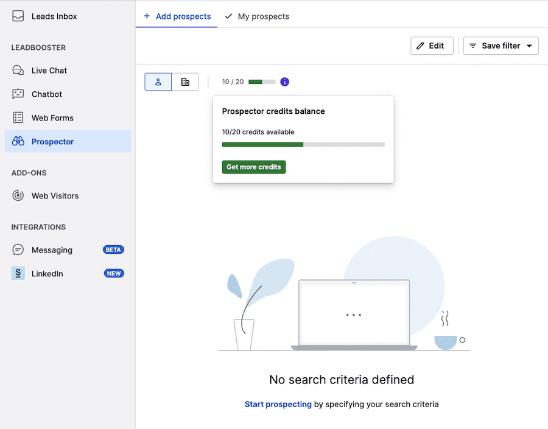
Task: Open the LinkedIn integration icon
Action: [x=18, y=274]
